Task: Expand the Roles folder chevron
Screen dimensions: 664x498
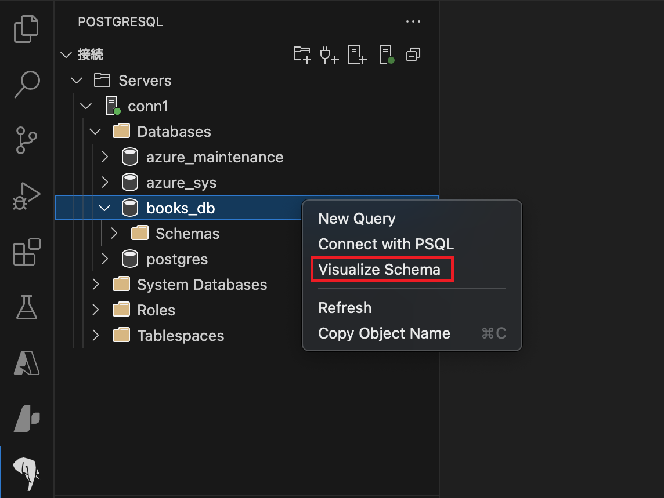Action: (96, 310)
